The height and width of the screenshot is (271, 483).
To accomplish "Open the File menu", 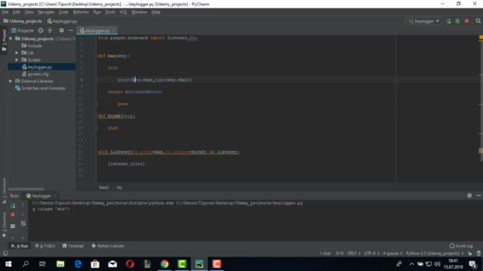I will pyautogui.click(x=5, y=12).
